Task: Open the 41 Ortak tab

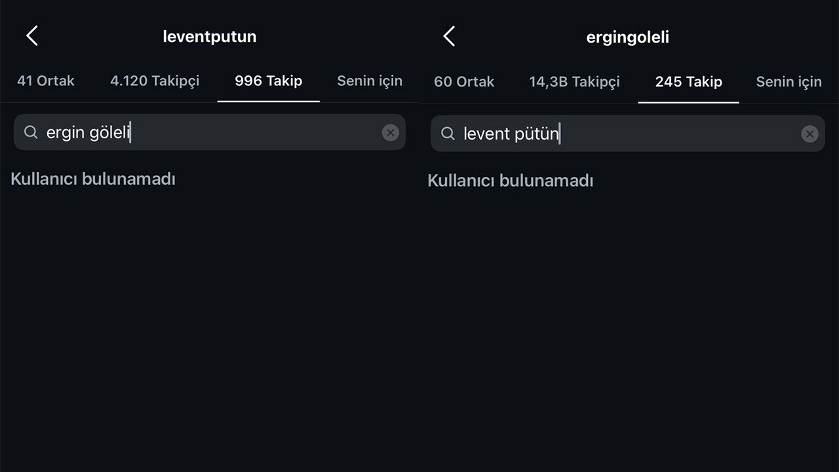Action: pos(46,81)
